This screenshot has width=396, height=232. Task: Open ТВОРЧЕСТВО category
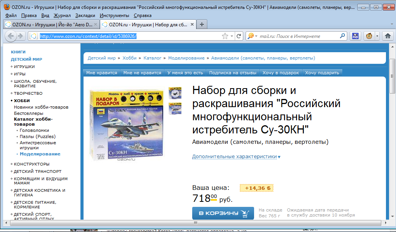(28, 94)
